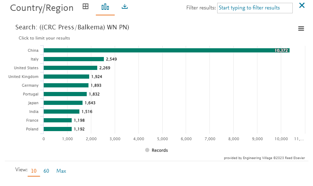Focus the Filter results input field

tap(255, 8)
